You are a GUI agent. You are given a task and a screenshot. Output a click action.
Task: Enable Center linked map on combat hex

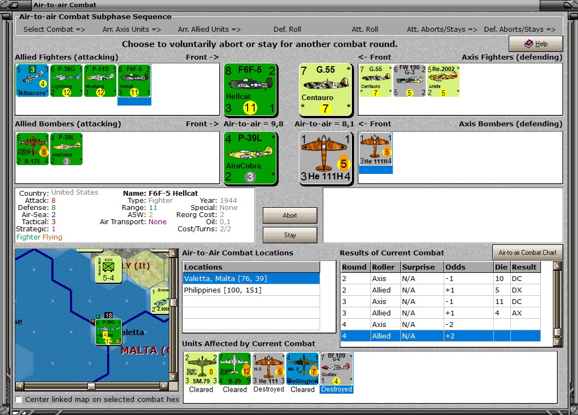pos(19,399)
